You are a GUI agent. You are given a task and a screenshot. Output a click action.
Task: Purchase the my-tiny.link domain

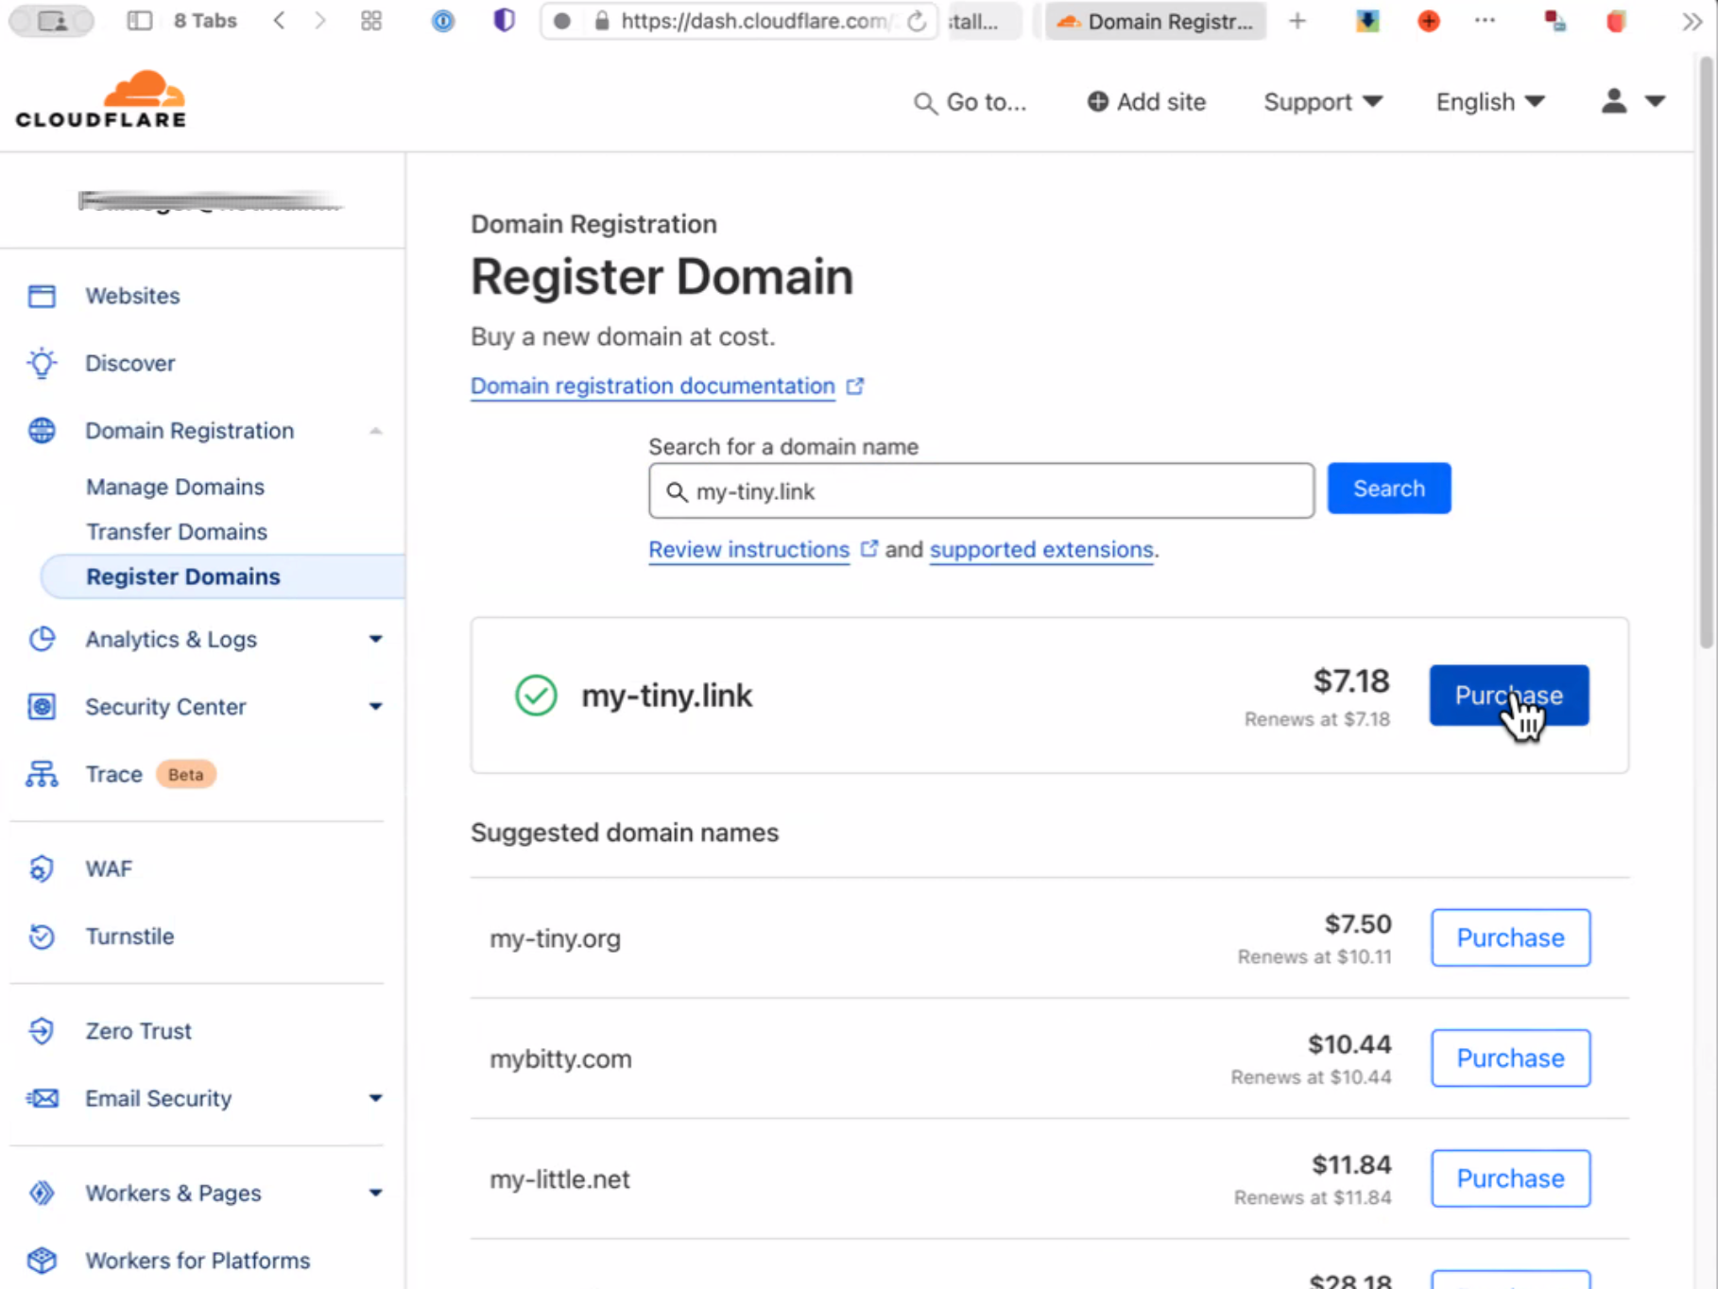[x=1509, y=696]
